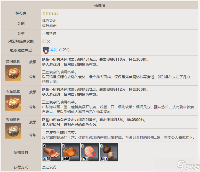This screenshot has height=172, width=200.
Task: Click the 效果 label in 普通料理 section
Action: pyautogui.click(x=33, y=62)
